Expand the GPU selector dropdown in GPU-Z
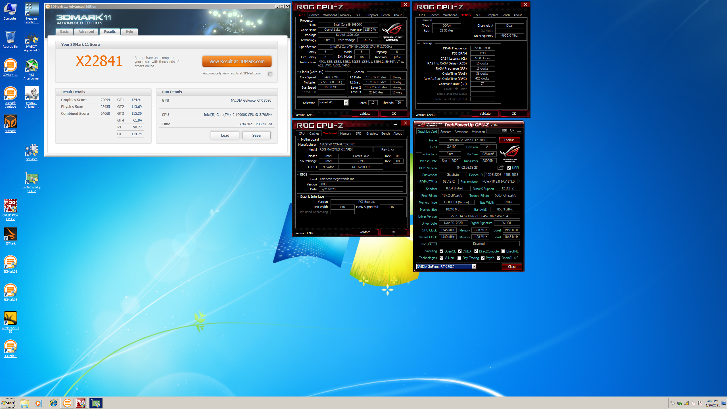The width and height of the screenshot is (727, 409). pos(474,266)
